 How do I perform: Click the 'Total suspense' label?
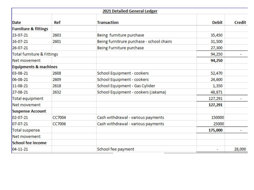click(x=26, y=130)
